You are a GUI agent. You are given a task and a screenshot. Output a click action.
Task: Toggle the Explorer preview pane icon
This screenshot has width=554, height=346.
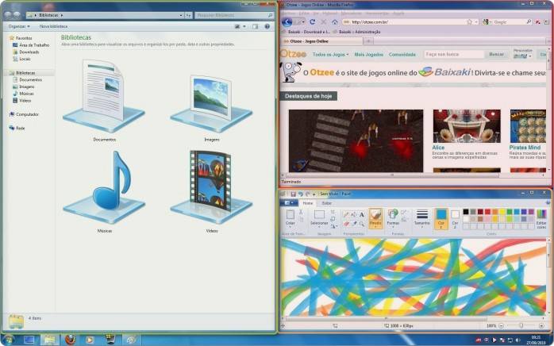coord(255,26)
